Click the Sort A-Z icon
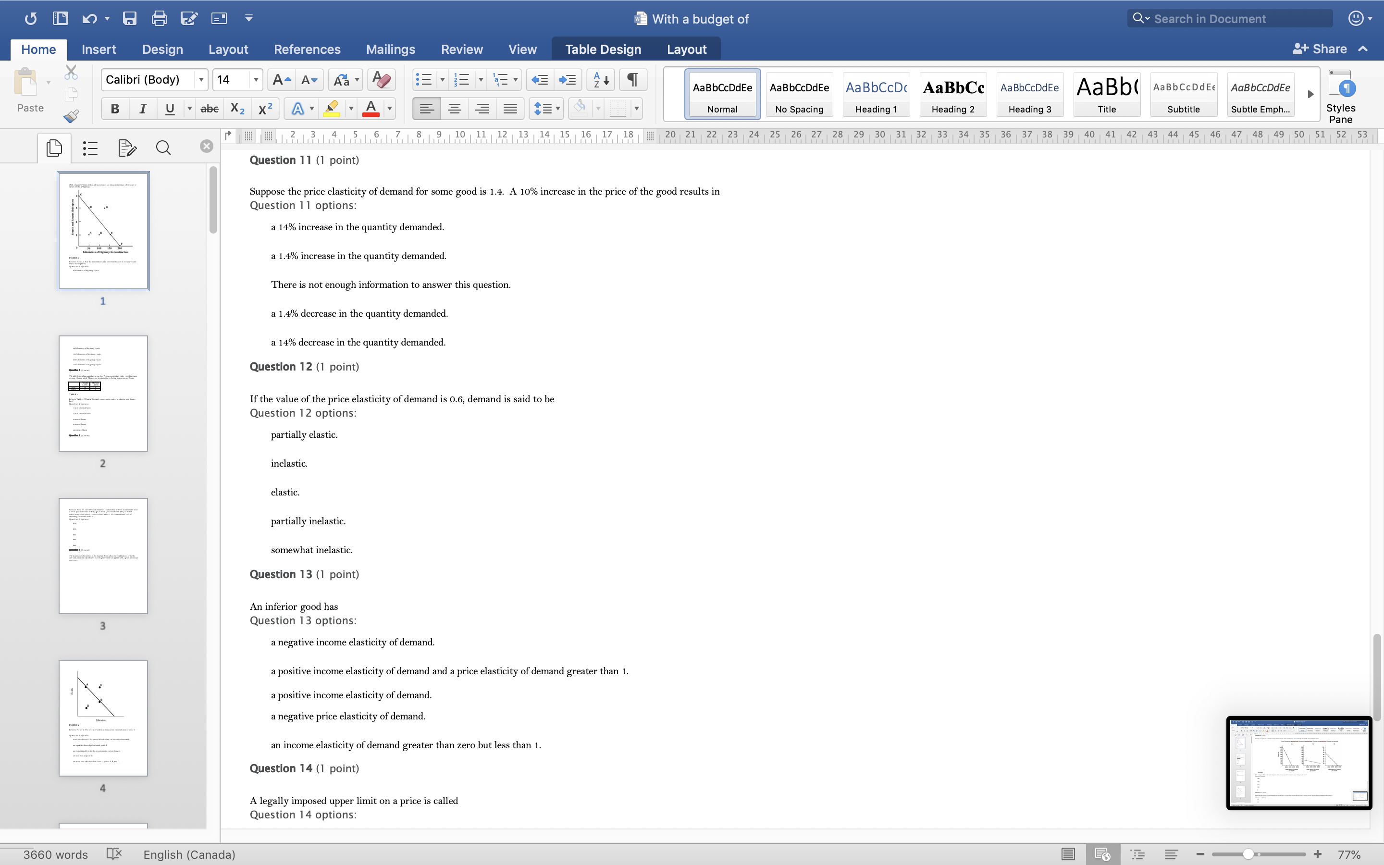 (x=601, y=79)
